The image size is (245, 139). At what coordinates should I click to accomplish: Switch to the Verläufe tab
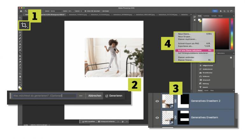pyautogui.click(x=214, y=16)
